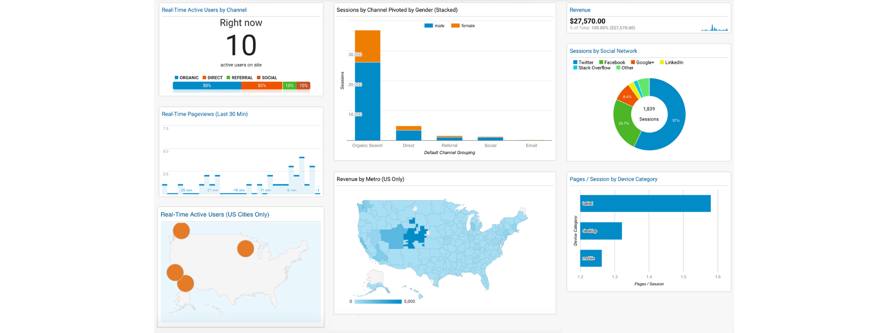Screen dimensions: 888x333
Task: Select the 50% organic segment of channel bar
Action: (x=207, y=86)
